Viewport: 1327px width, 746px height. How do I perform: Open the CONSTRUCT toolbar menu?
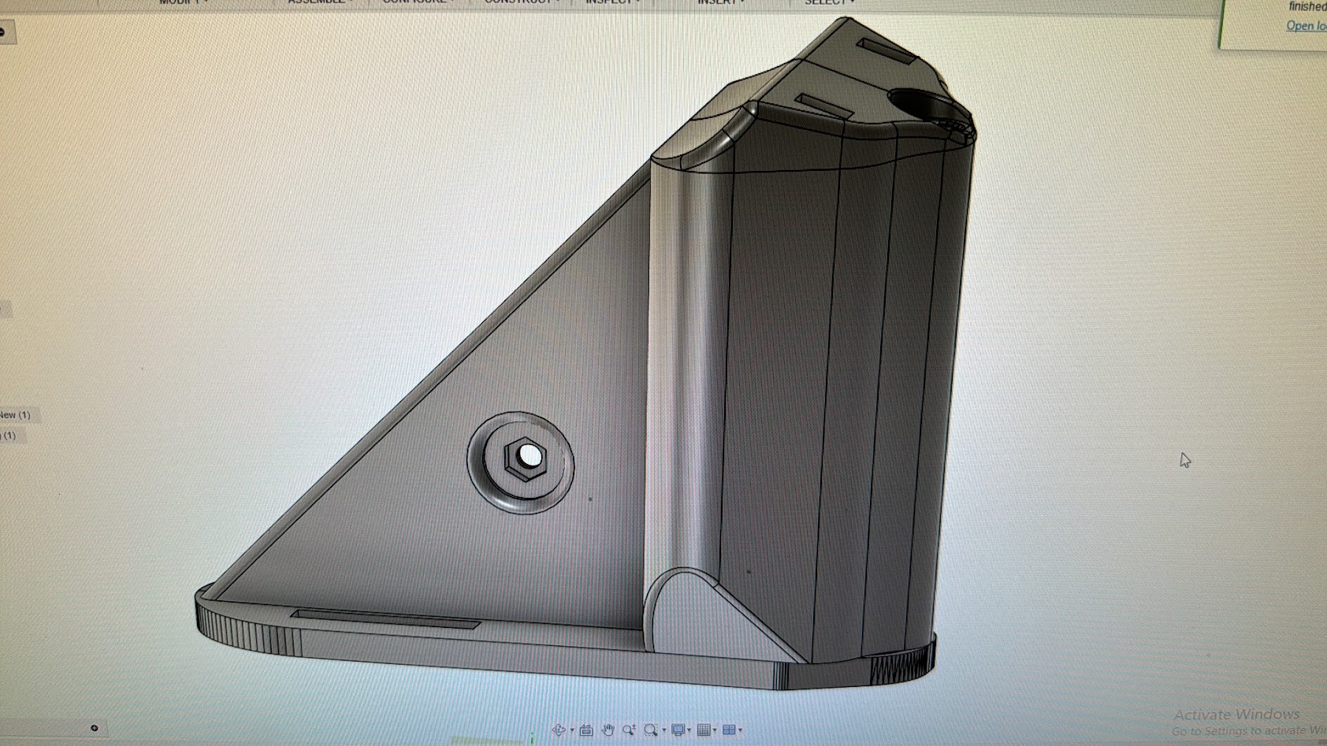(x=521, y=2)
